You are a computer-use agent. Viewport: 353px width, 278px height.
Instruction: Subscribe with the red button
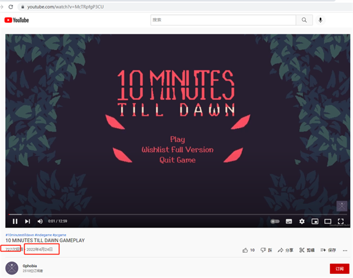pos(339,269)
